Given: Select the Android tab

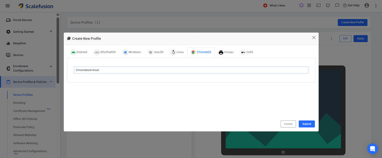Looking at the screenshot, I should tap(79, 52).
